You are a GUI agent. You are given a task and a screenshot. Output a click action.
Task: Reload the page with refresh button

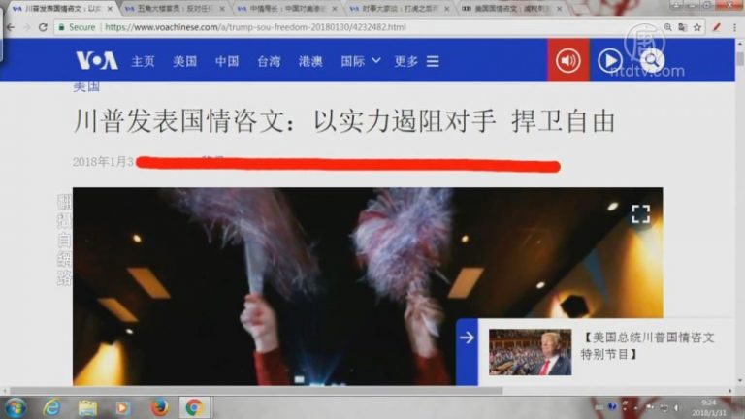43,27
